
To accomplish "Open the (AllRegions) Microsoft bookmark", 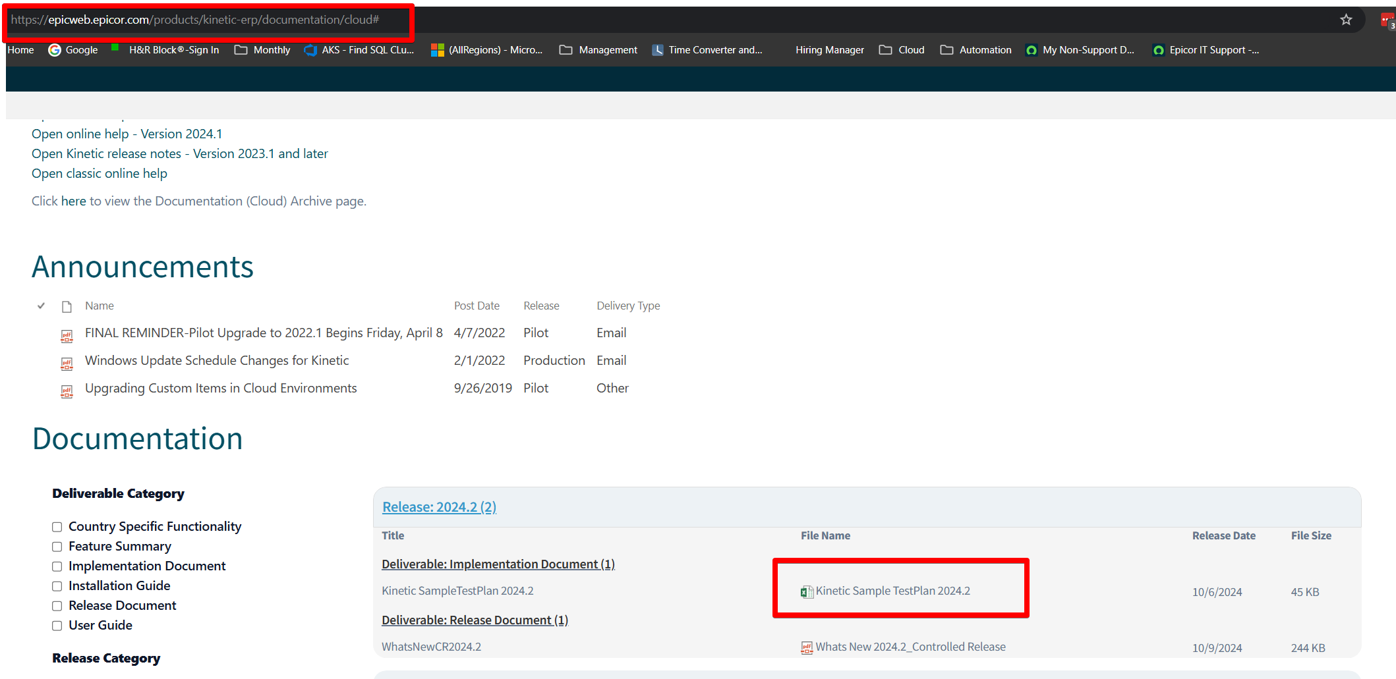I will 486,50.
